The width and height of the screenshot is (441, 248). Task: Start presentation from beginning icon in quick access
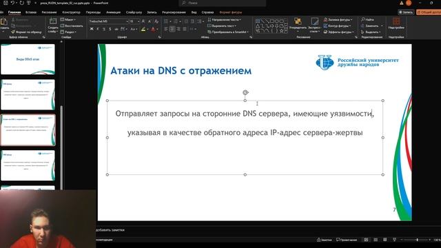pyautogui.click(x=29, y=3)
